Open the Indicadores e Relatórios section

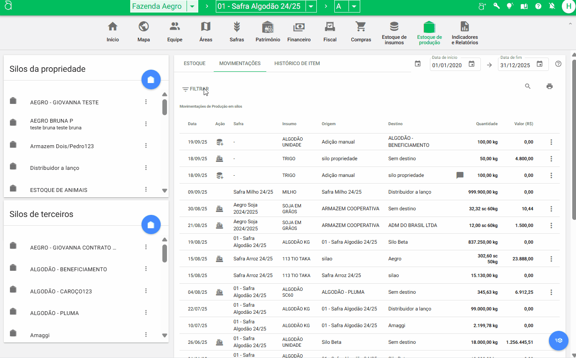point(465,33)
